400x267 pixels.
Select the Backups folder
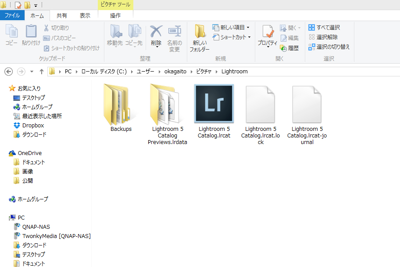tap(121, 108)
